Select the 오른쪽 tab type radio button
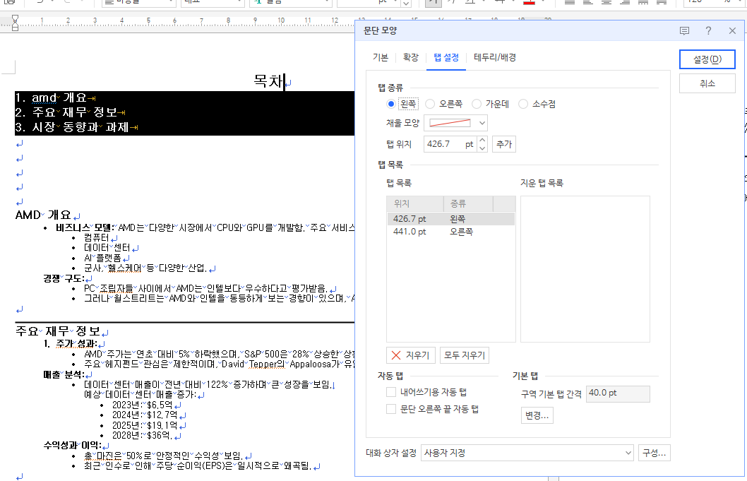Image resolution: width=747 pixels, height=481 pixels. coord(430,104)
